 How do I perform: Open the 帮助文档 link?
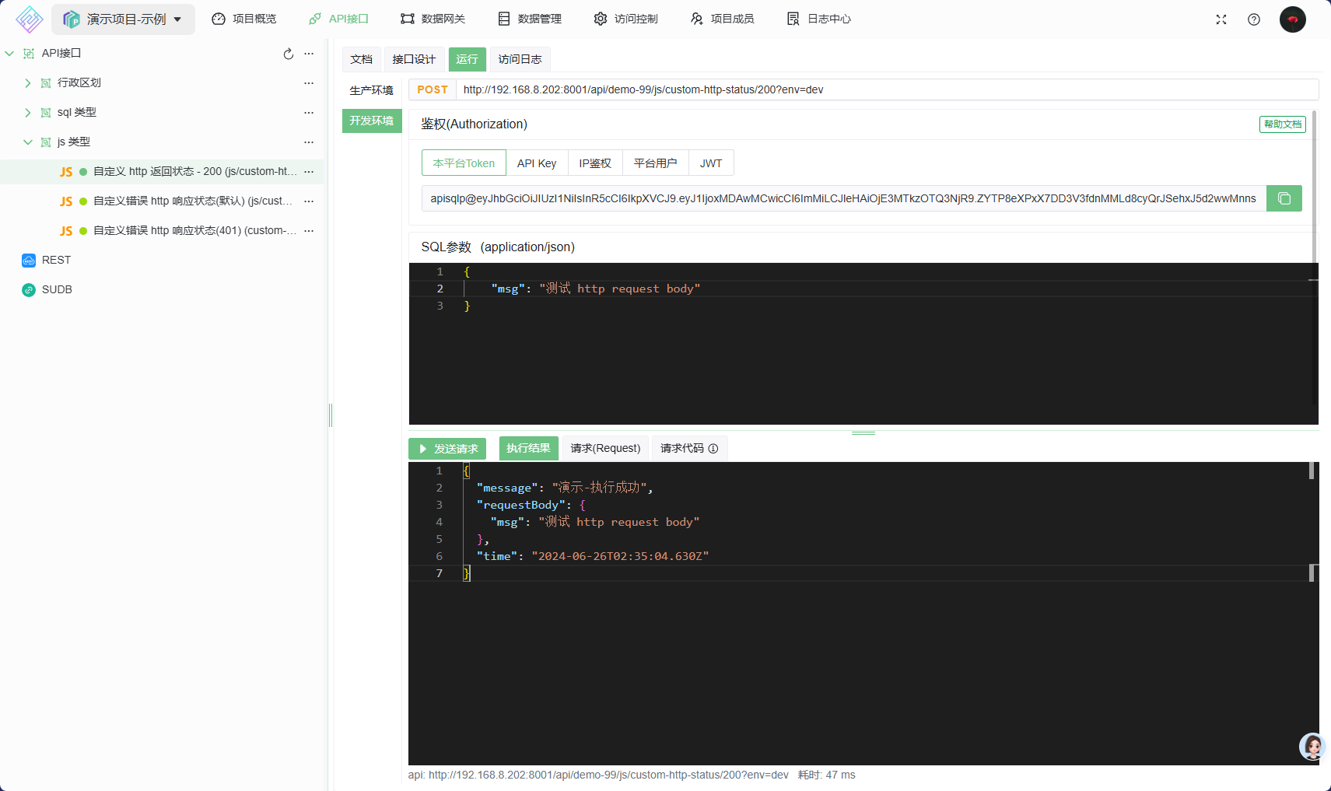(x=1282, y=124)
